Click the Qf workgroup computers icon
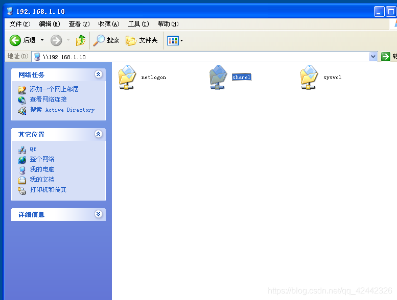The width and height of the screenshot is (397, 300). point(22,150)
